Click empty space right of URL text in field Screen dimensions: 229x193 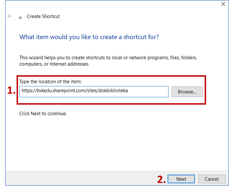coord(148,91)
